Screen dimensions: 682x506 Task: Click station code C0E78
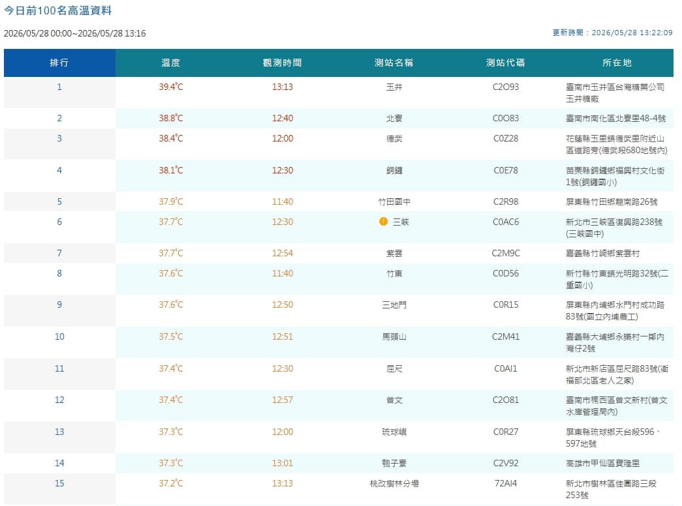pos(505,170)
